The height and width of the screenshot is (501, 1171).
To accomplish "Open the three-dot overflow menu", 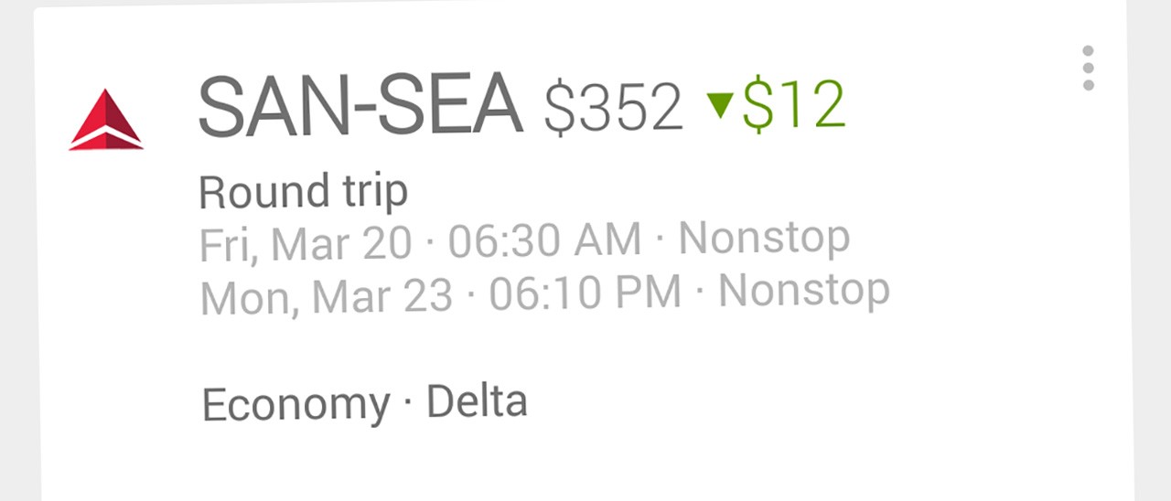I will click(1088, 68).
